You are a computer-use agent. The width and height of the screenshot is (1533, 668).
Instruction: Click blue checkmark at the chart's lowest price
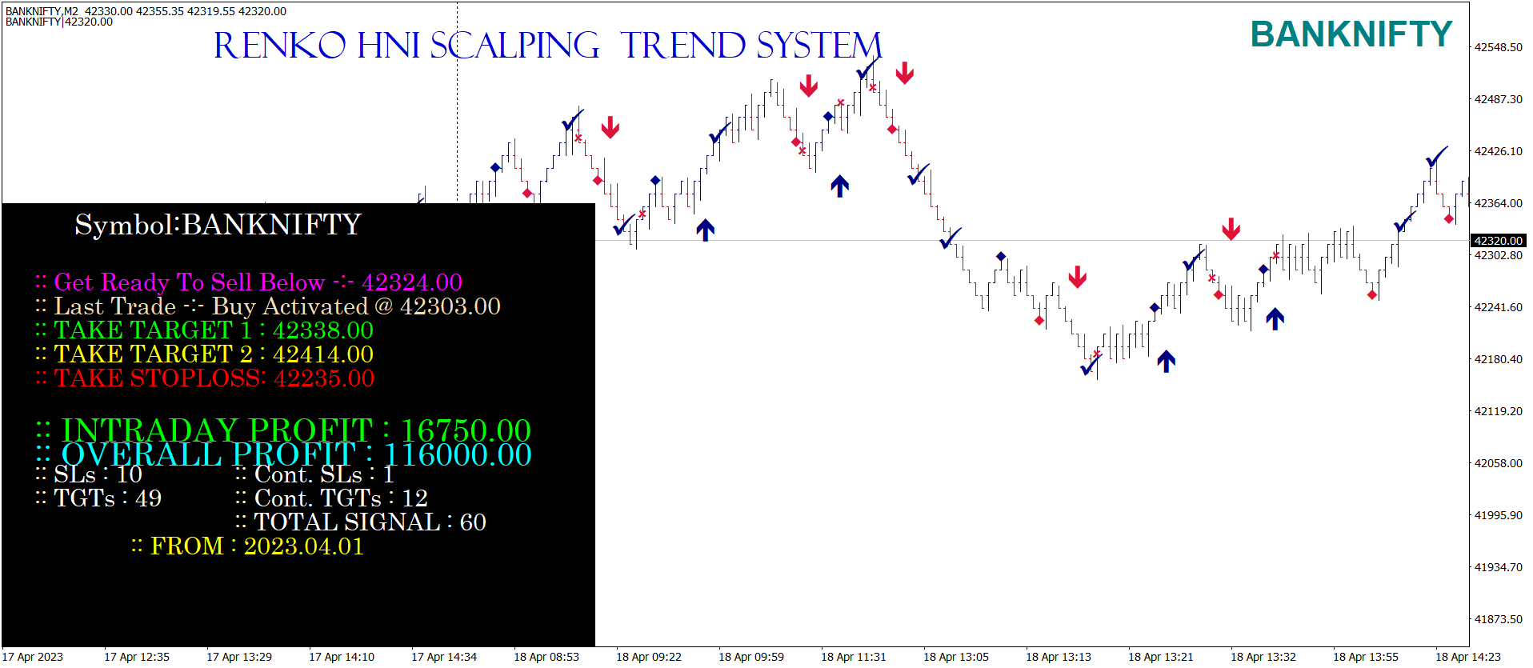click(x=1091, y=366)
